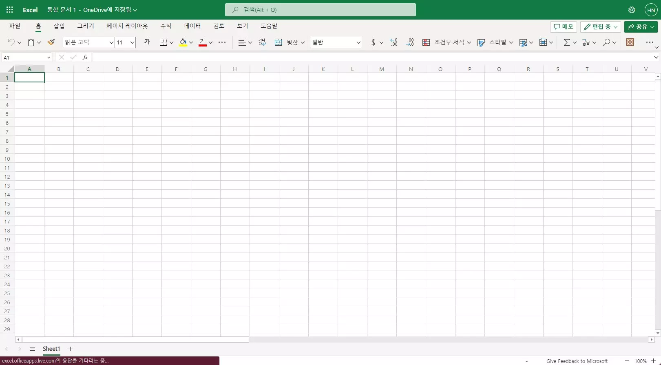Select column D header
Image resolution: width=661 pixels, height=365 pixels.
tap(117, 69)
